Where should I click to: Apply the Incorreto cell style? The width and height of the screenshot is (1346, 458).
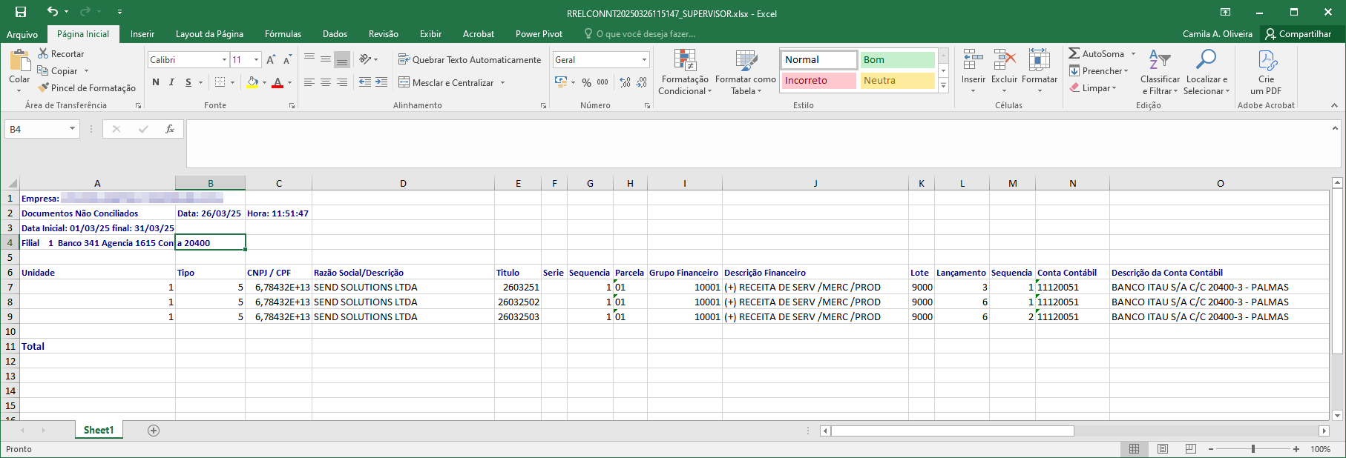(818, 81)
